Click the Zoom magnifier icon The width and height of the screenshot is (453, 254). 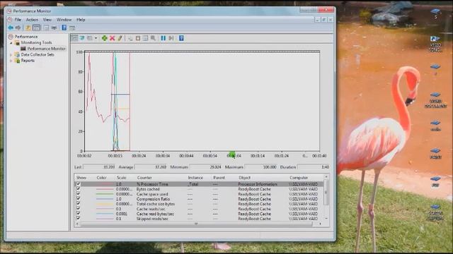(x=153, y=38)
